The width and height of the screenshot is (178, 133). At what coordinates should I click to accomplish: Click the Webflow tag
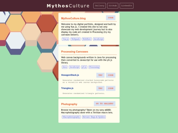87,39
